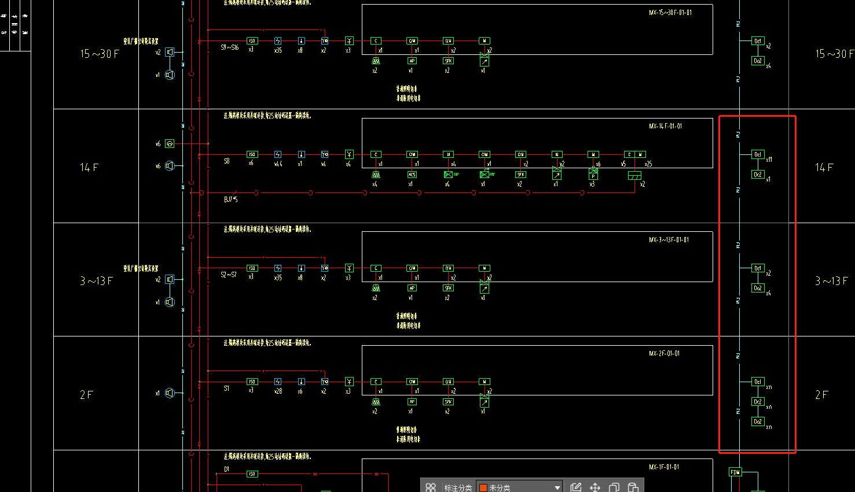The image size is (855, 492).
Task: Select the ISO module symbol on 2F row
Action: (252, 382)
